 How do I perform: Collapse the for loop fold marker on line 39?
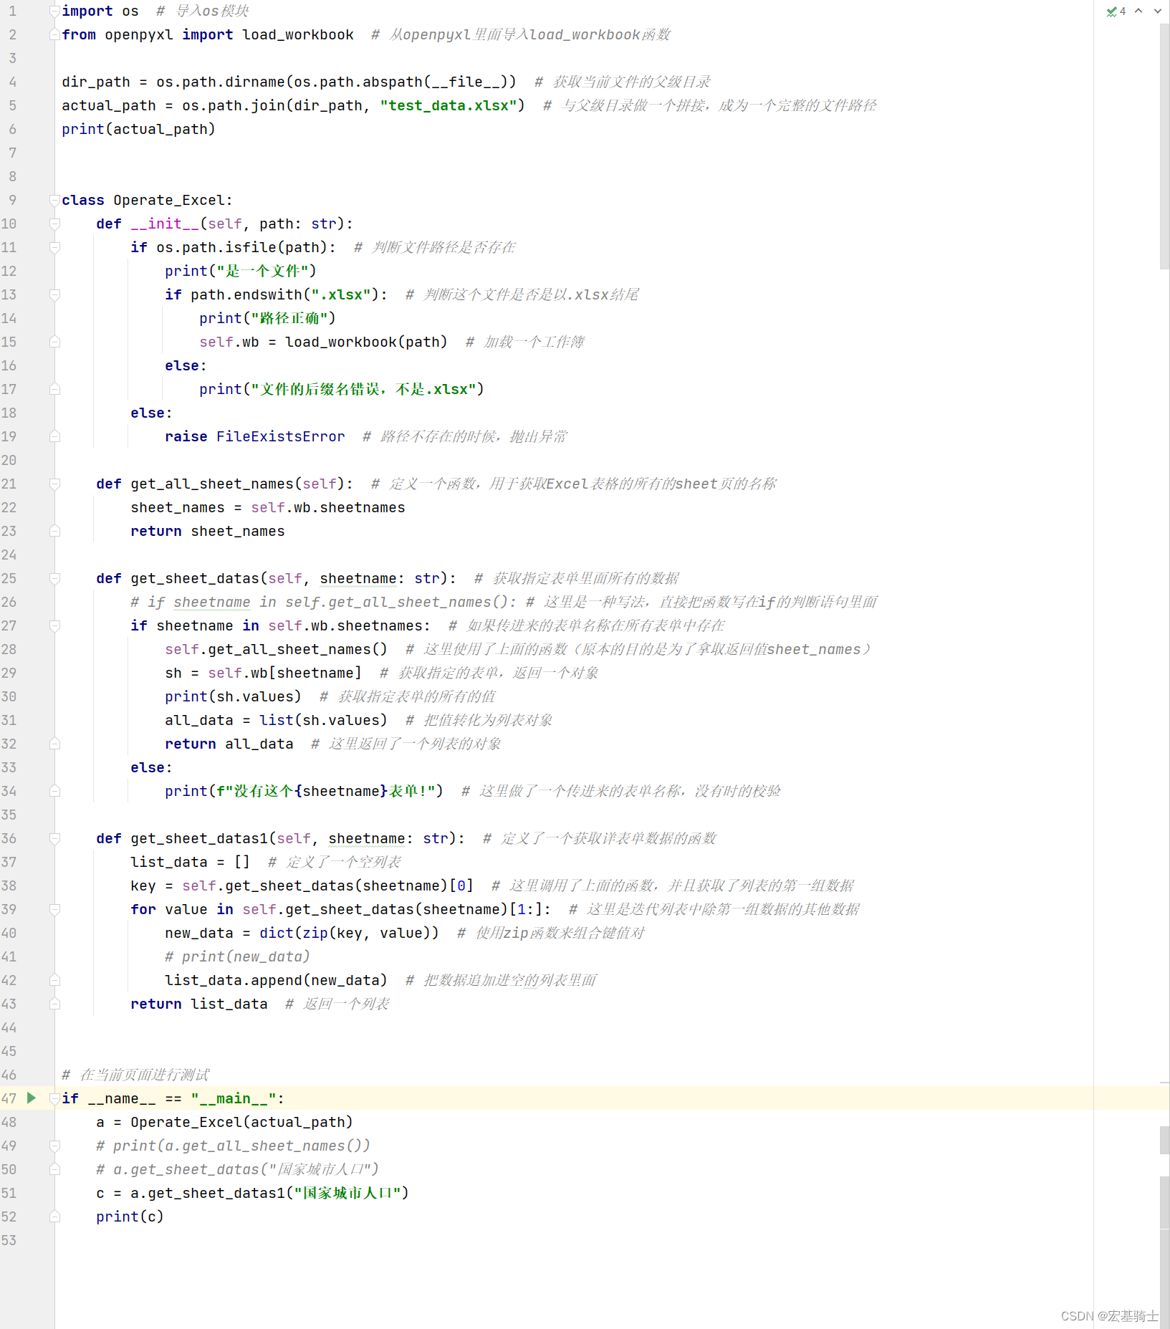[54, 909]
